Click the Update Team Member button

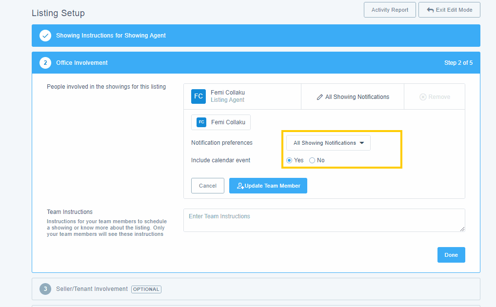[268, 186]
